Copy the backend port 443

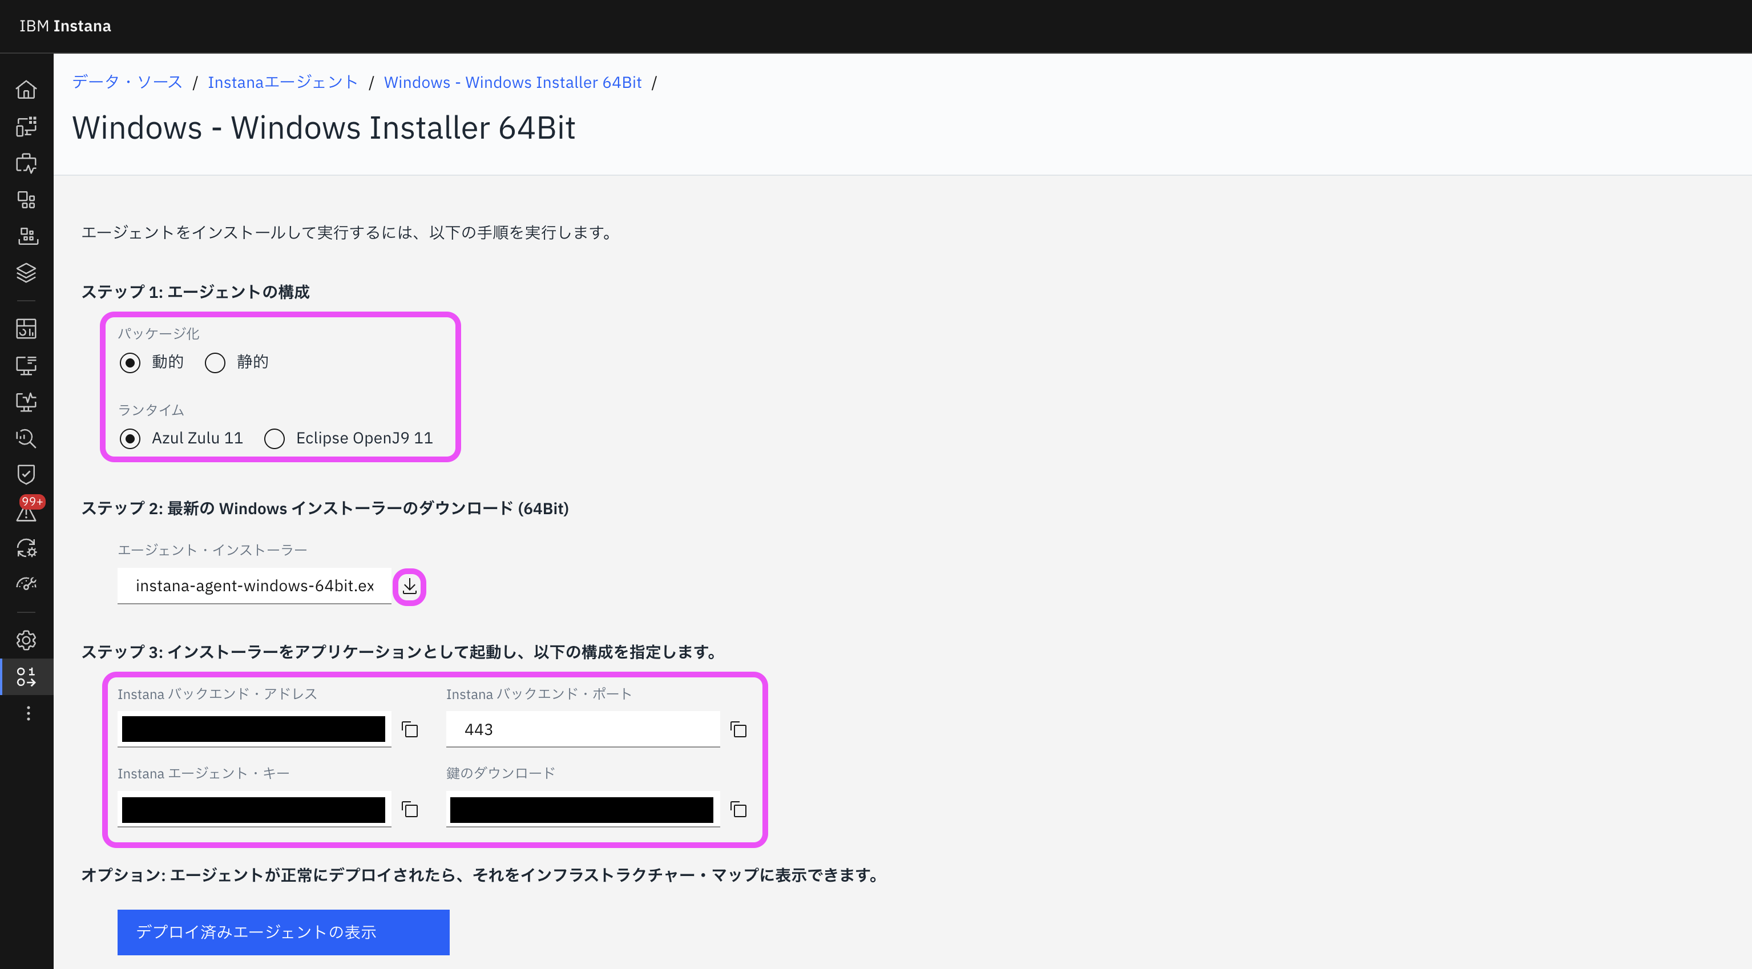(x=738, y=730)
